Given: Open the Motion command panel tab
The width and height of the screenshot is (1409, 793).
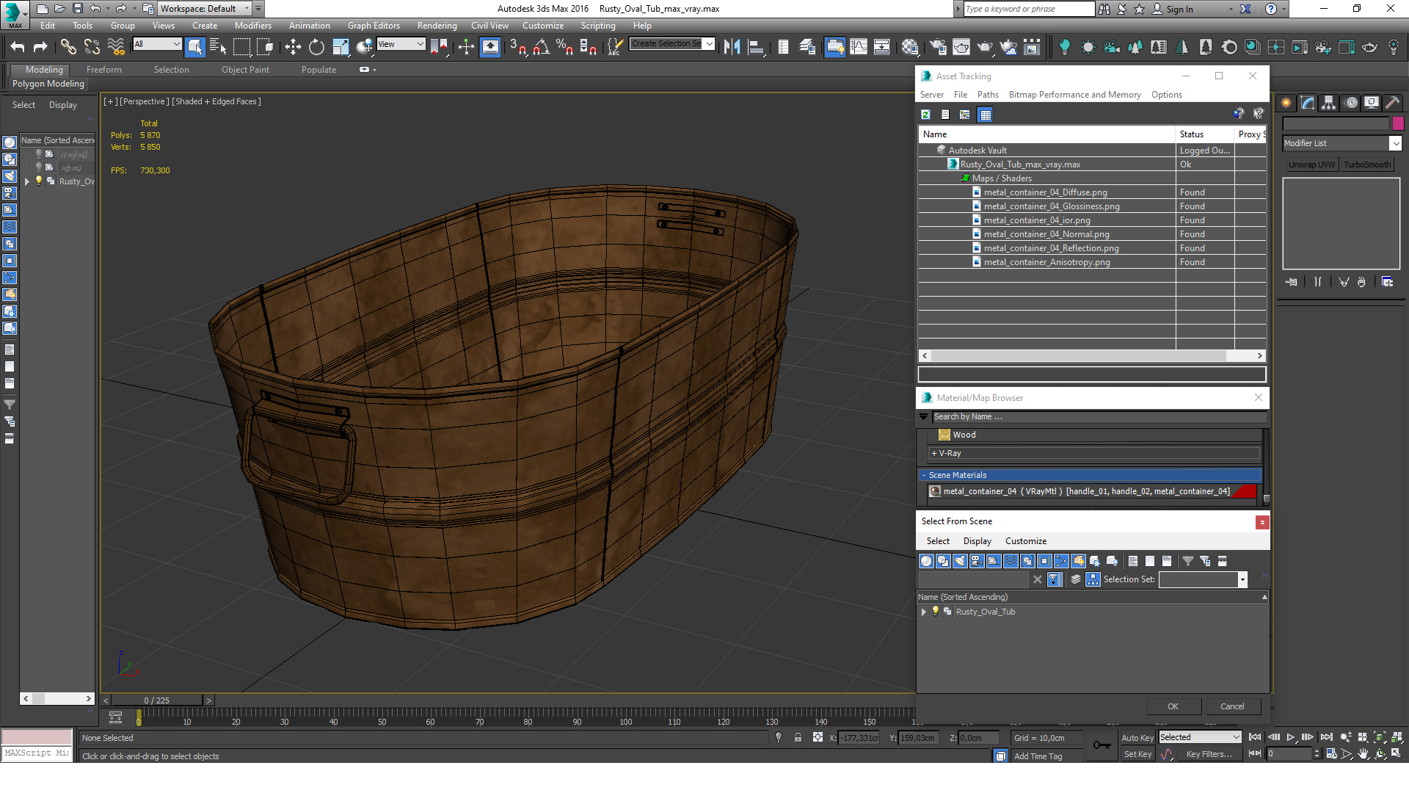Looking at the screenshot, I should pos(1351,103).
